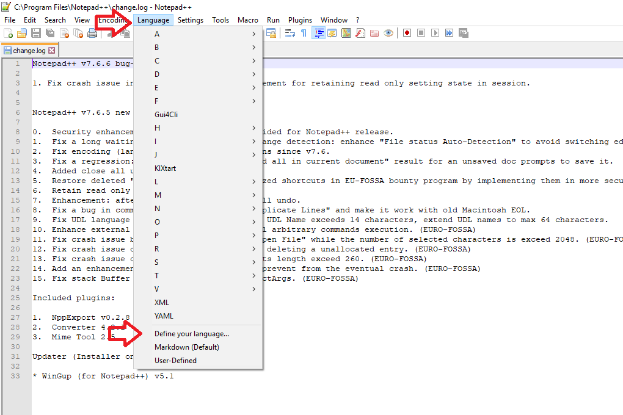Open the Tools menu

220,20
